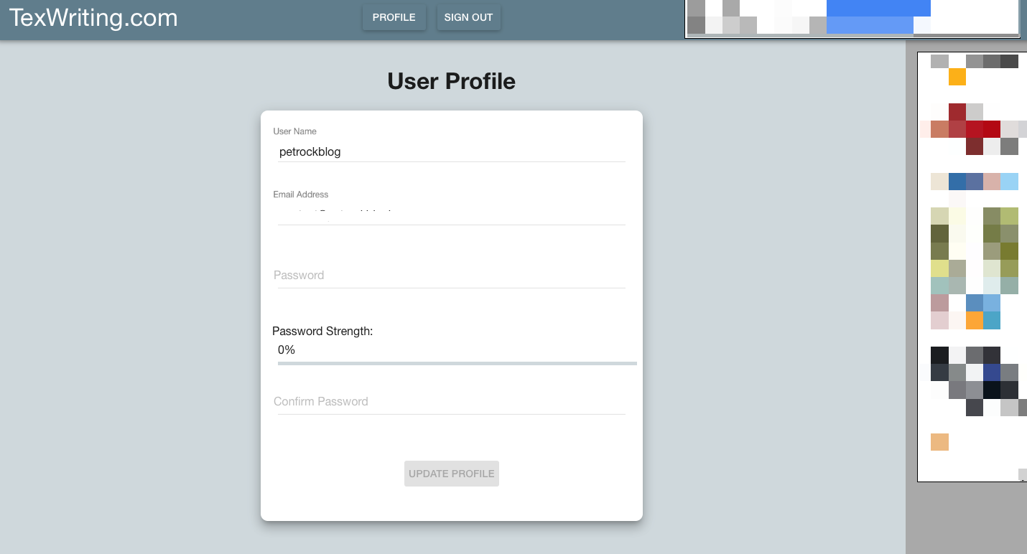Click into the Password field
This screenshot has width=1027, height=554.
point(452,276)
